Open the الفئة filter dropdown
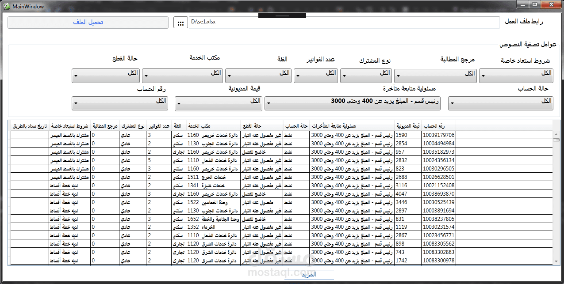 click(258, 76)
